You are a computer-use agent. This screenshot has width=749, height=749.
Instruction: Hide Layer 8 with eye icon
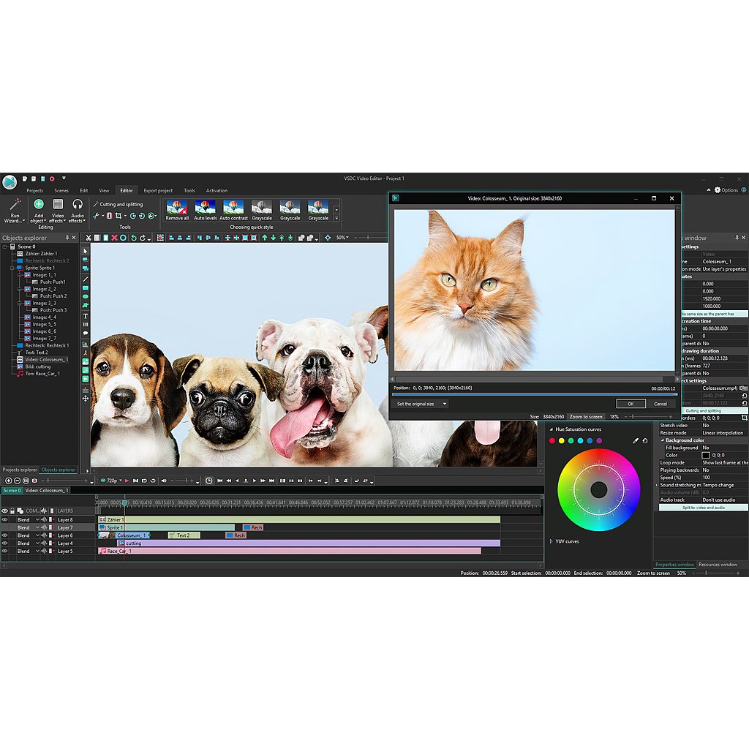click(x=5, y=519)
